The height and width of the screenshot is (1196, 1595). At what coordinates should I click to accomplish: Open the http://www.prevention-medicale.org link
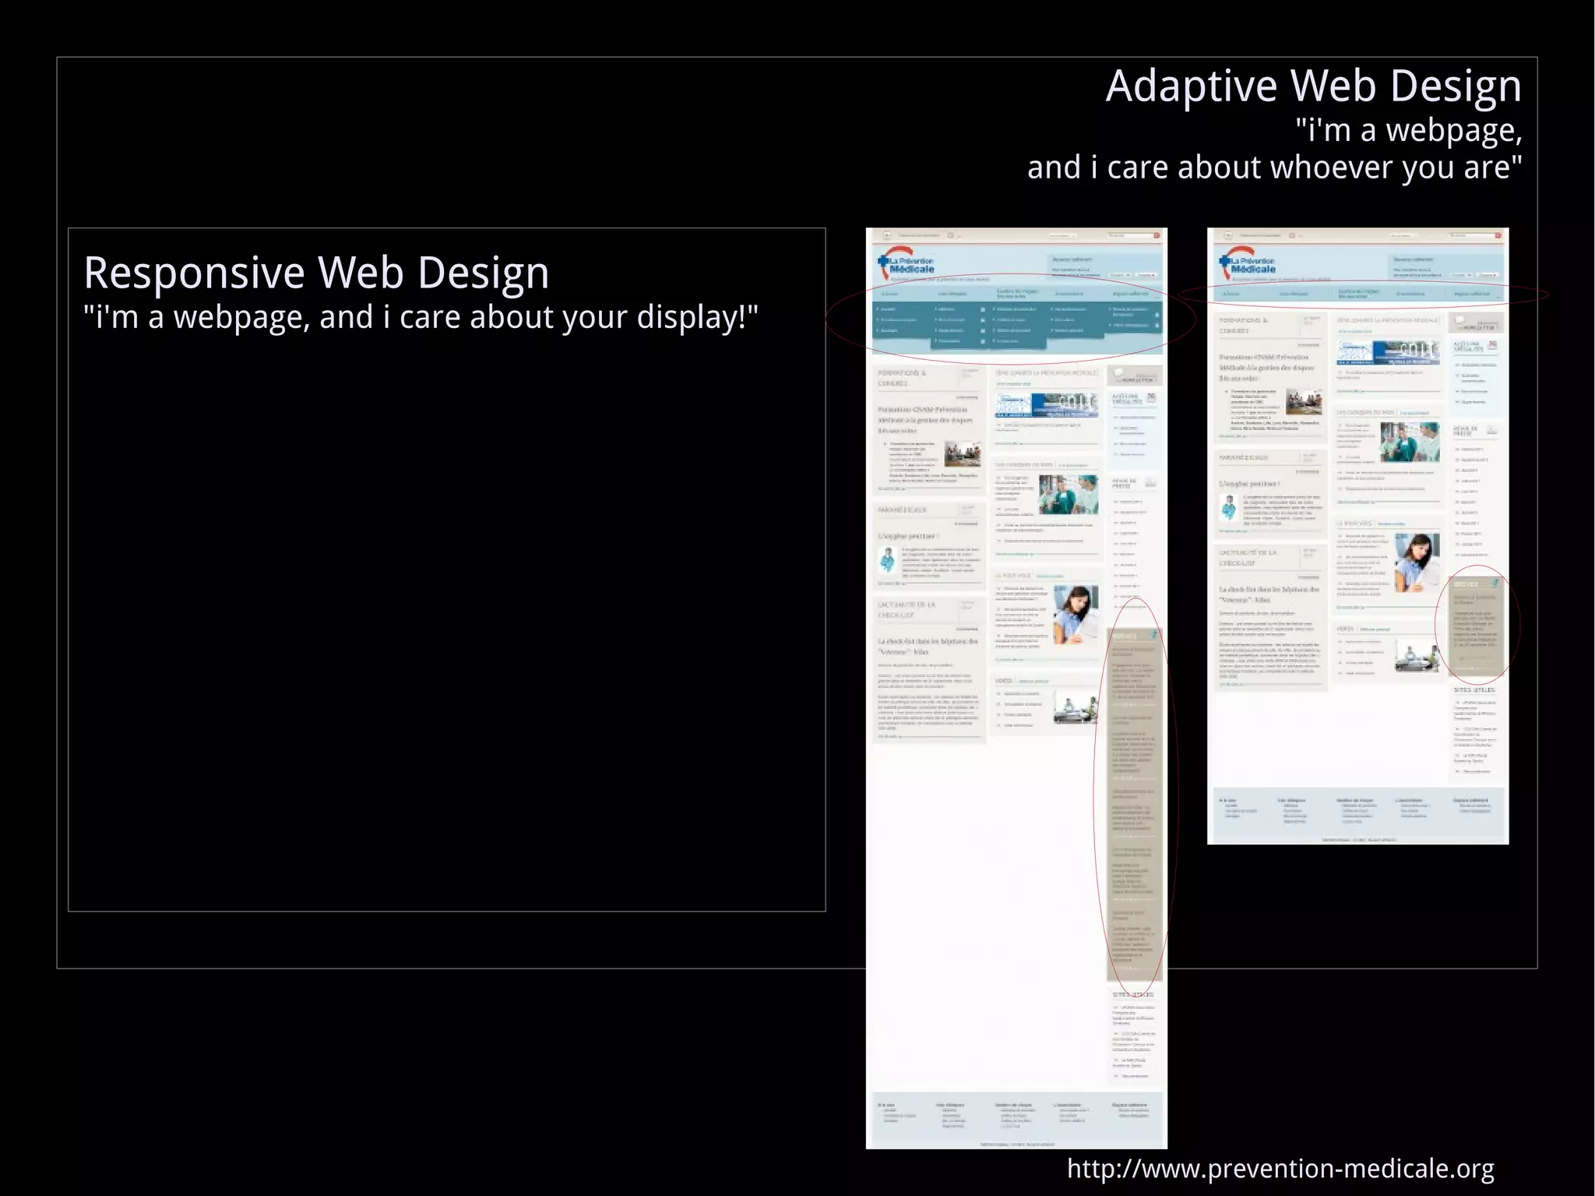(1280, 1169)
